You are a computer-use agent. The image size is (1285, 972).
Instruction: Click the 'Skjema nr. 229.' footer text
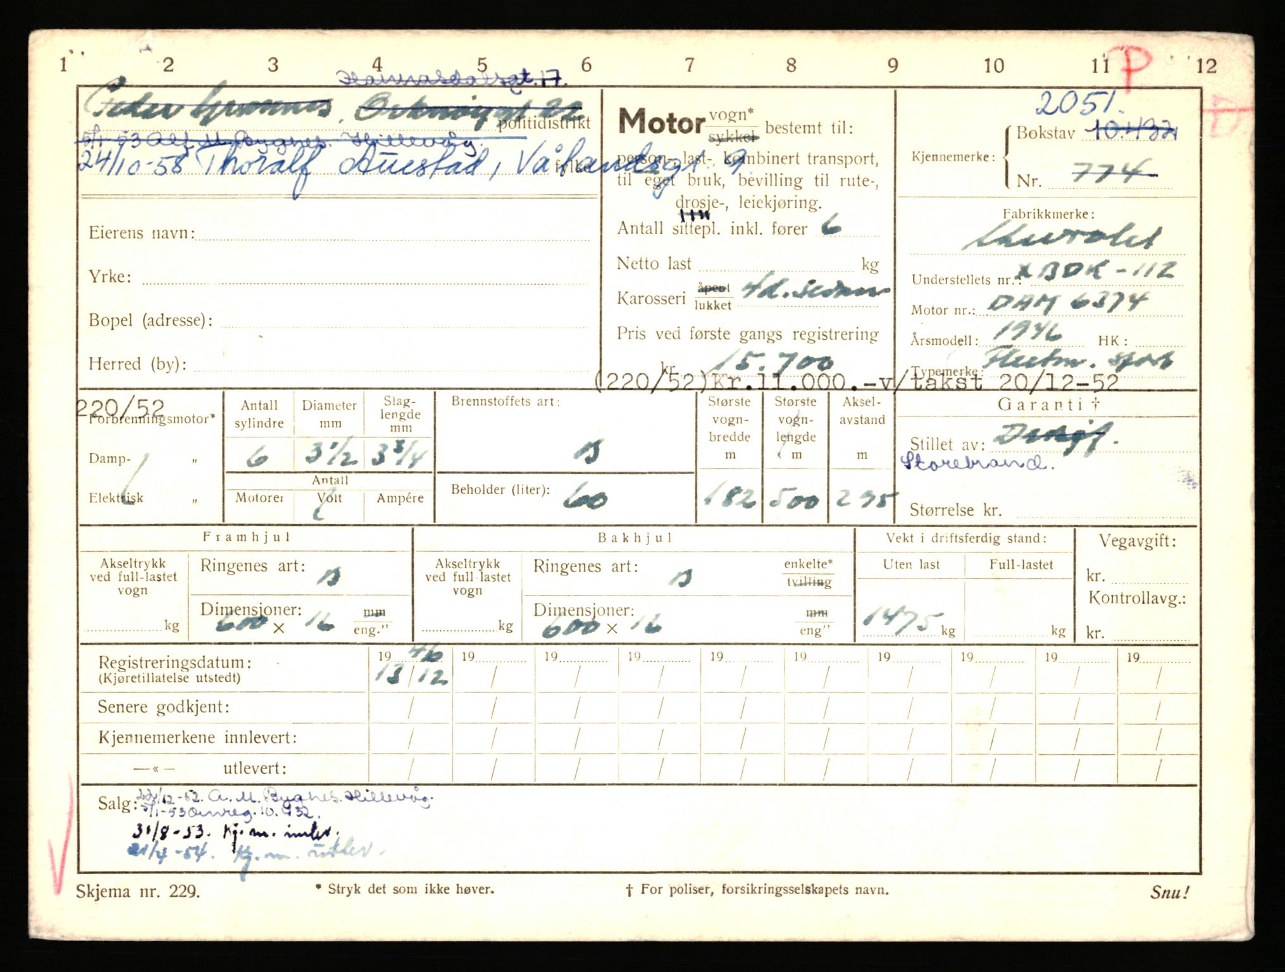pos(138,892)
